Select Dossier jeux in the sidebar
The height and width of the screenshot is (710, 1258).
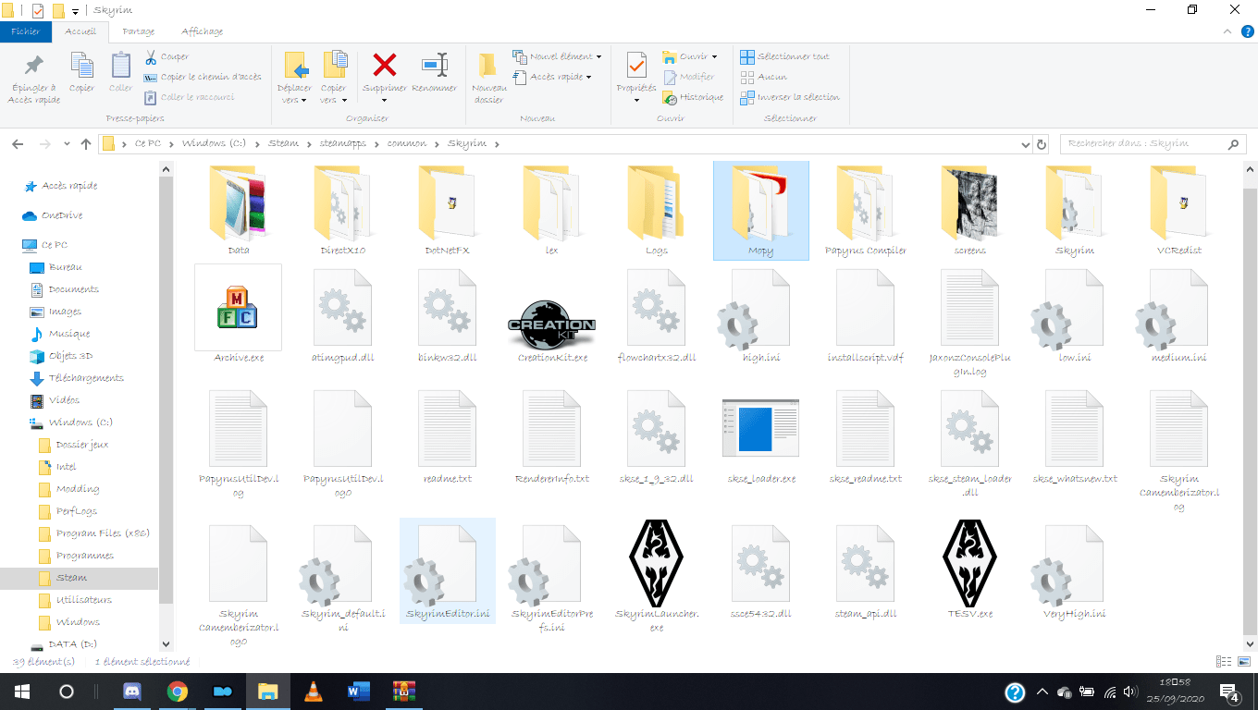tap(74, 445)
